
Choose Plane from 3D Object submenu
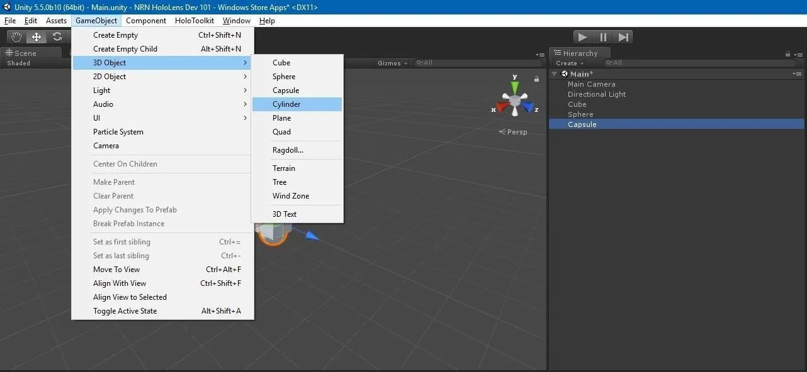coord(297,118)
